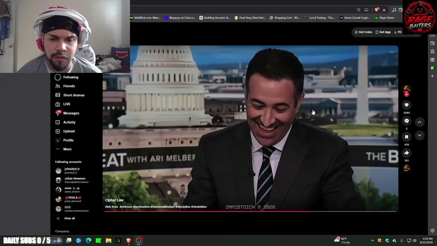Click the #viralvideo hashtag
The height and width of the screenshot is (246, 437).
pos(199,207)
